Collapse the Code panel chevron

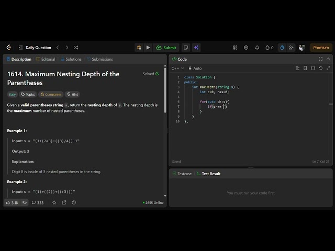point(328,59)
